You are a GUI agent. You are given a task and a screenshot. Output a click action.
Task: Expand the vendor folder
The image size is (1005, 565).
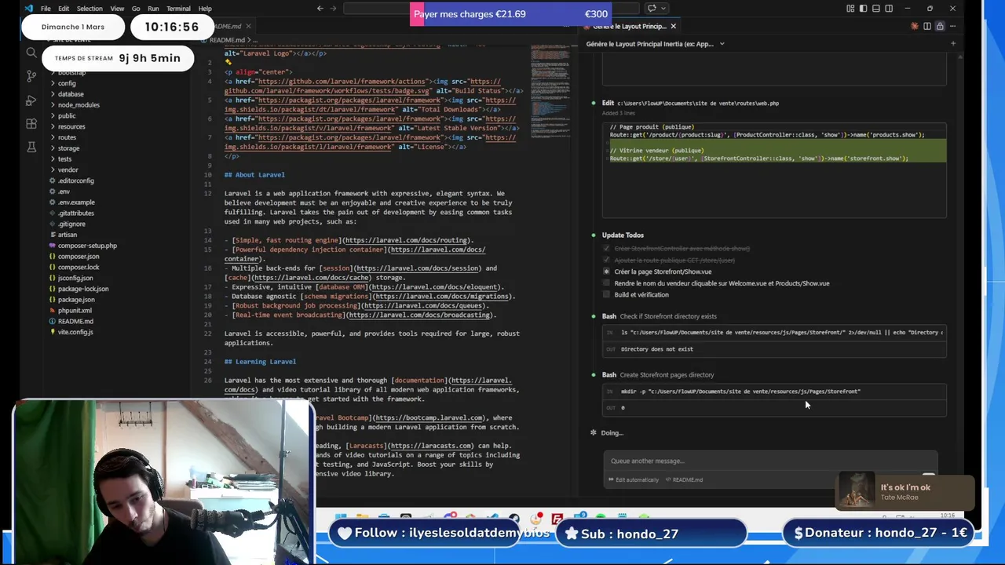tap(68, 169)
